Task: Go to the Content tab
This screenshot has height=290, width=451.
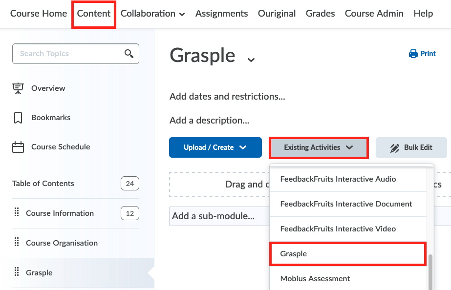Action: pyautogui.click(x=94, y=14)
